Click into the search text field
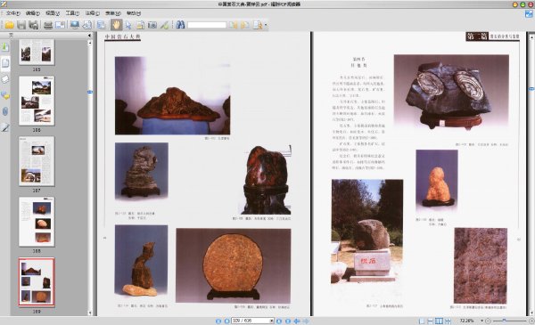This screenshot has height=325, width=535. (207, 25)
